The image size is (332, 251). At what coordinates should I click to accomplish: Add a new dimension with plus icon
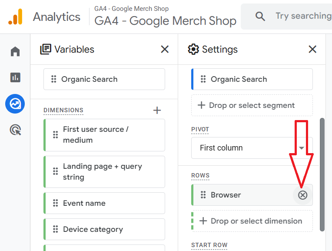point(157,110)
